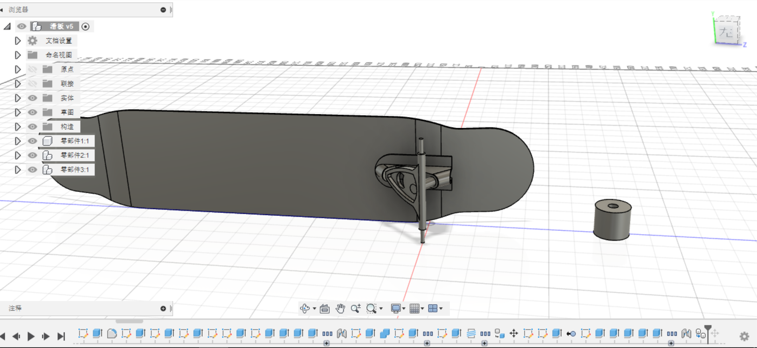
Task: Select the 命名视图 tree label
Action: pos(59,55)
